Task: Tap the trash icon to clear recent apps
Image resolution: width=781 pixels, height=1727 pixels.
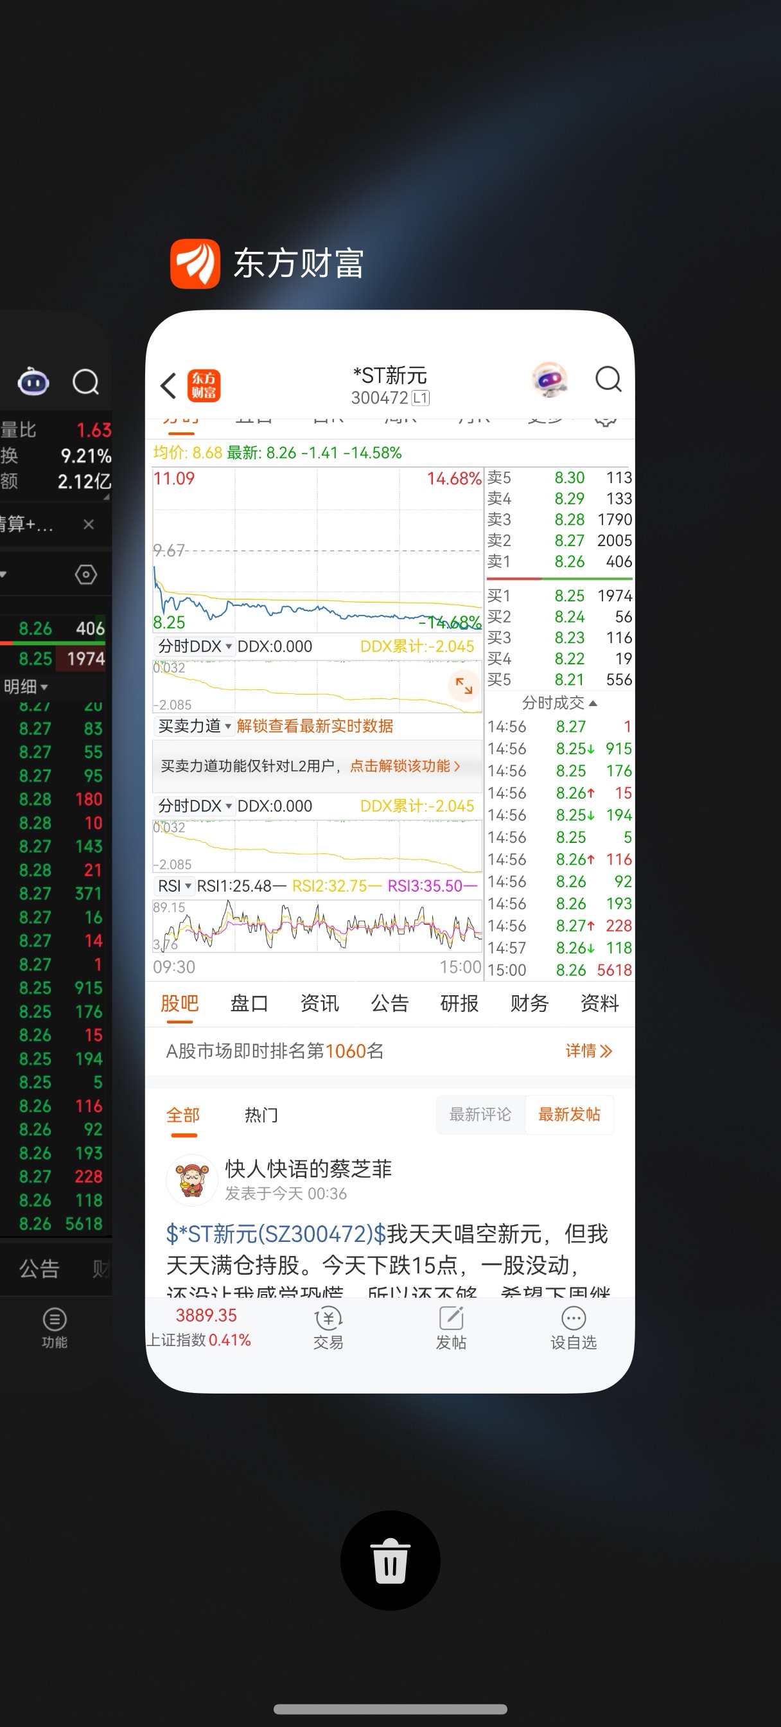Action: coord(390,1560)
